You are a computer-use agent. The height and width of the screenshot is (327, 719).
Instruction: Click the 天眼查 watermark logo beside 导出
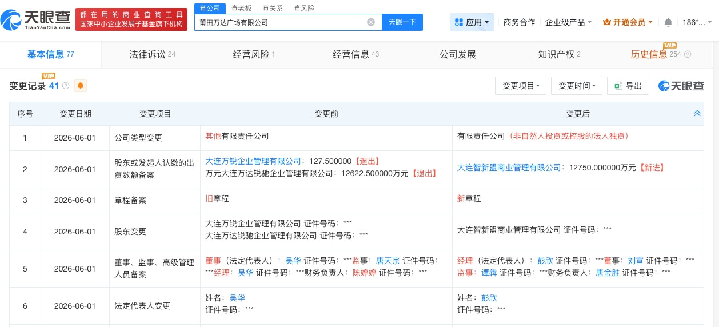pos(681,86)
